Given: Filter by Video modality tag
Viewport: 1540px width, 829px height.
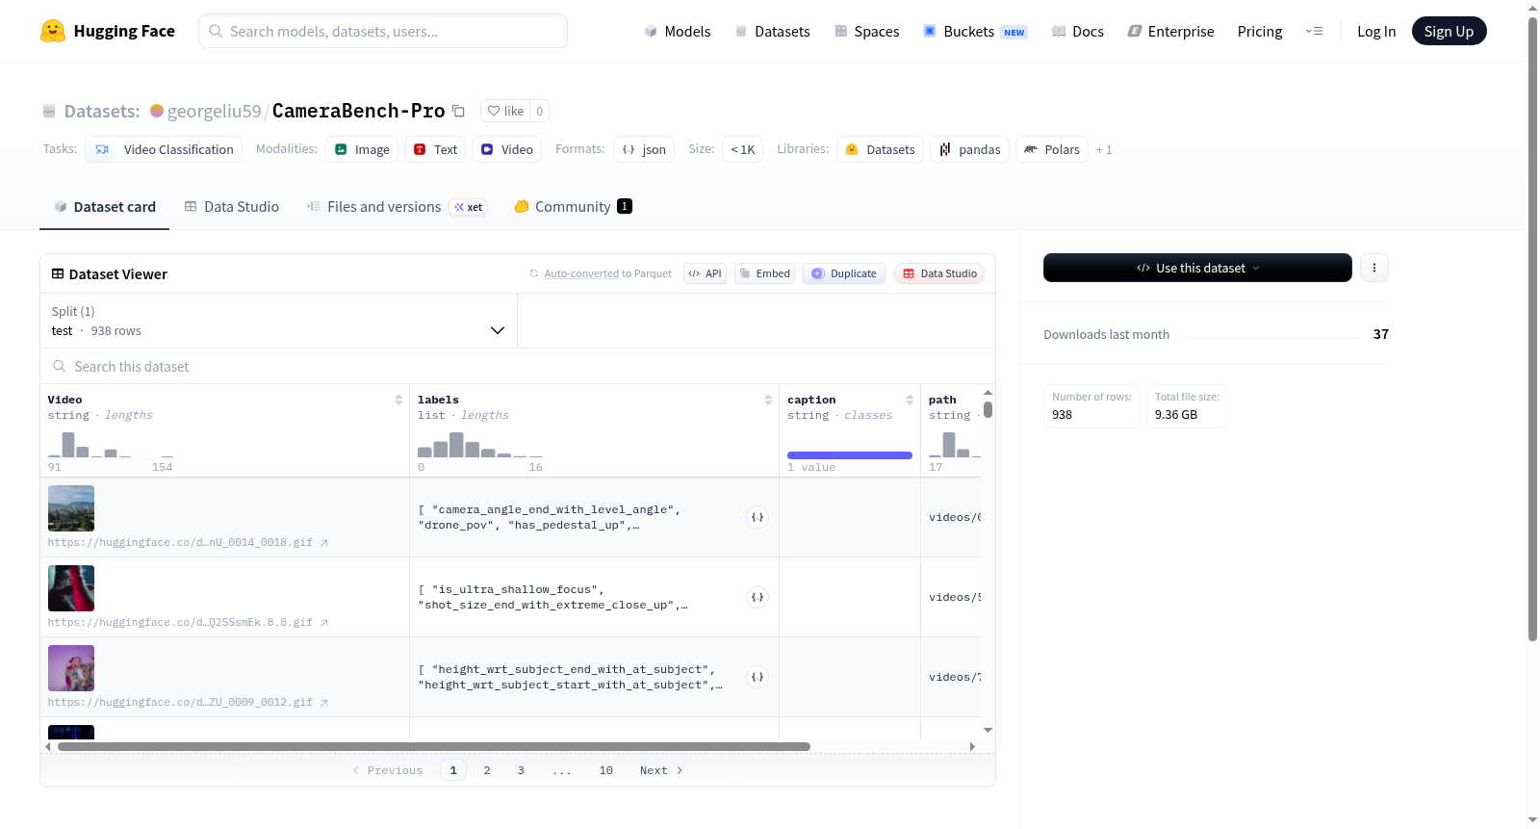Looking at the screenshot, I should click(506, 149).
